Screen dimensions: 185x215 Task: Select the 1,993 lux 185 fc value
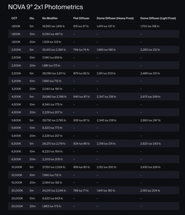coord(106,50)
